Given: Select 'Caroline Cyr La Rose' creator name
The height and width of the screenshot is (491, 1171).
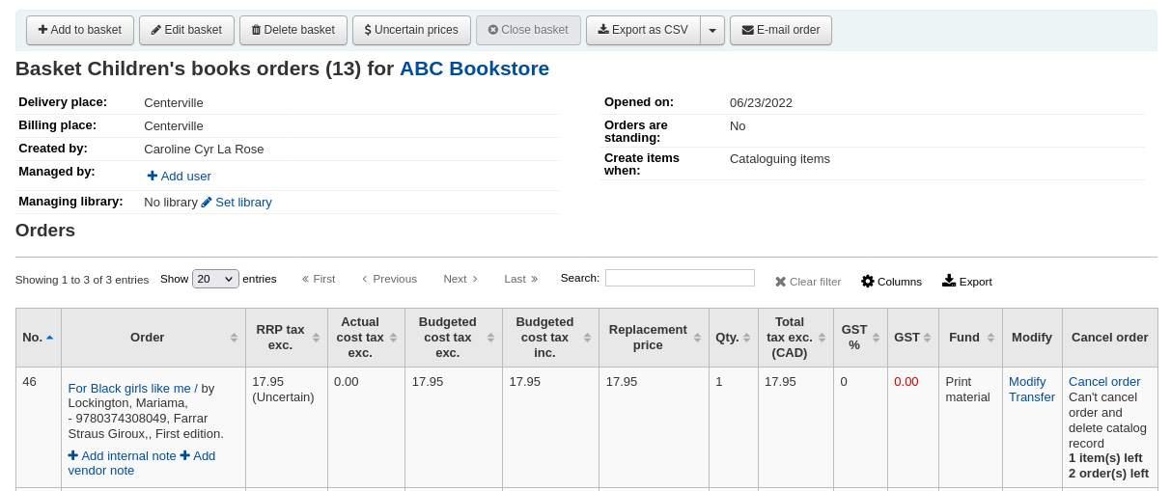Looking at the screenshot, I should (204, 150).
